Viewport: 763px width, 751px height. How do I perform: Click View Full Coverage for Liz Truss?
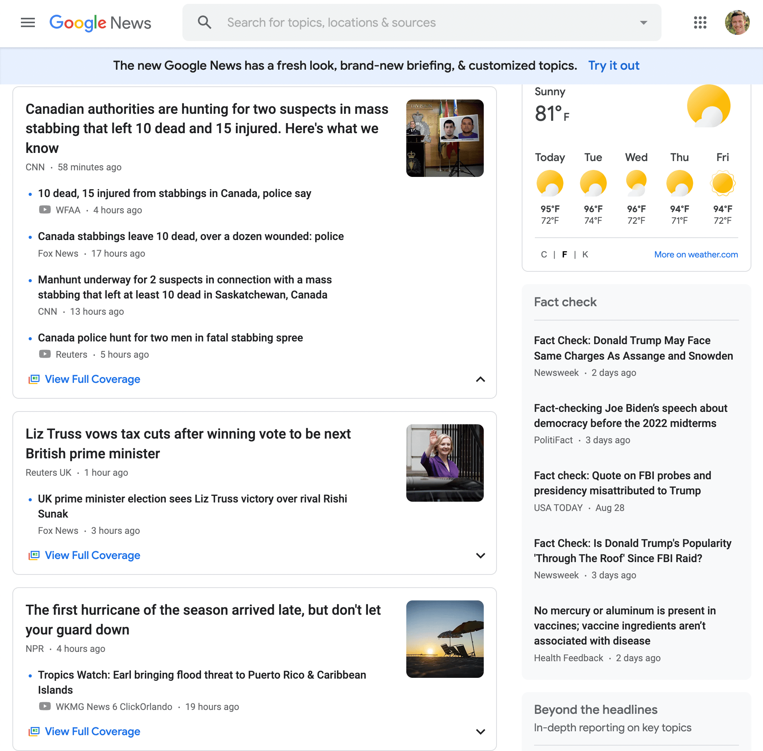(92, 556)
